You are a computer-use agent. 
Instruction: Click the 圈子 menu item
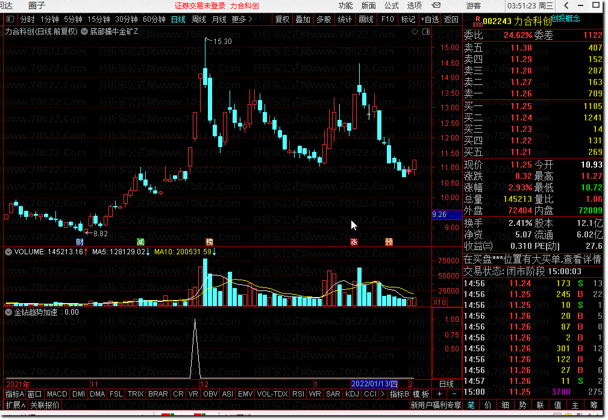(37, 5)
